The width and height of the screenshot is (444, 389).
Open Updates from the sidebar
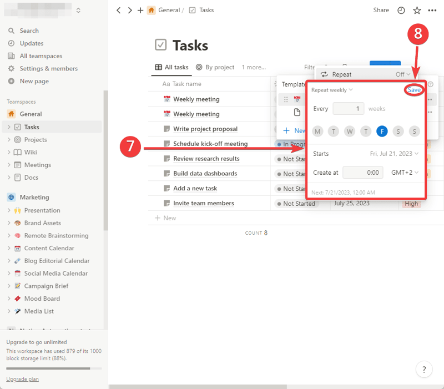coord(11,43)
